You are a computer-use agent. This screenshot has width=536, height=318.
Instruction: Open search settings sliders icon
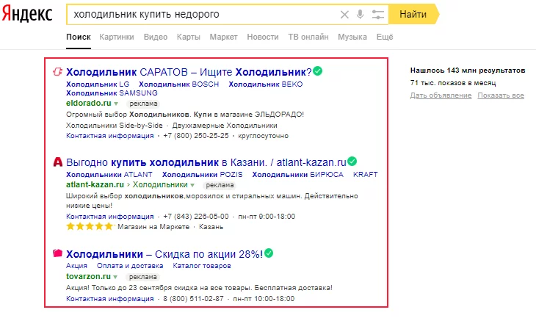click(377, 15)
